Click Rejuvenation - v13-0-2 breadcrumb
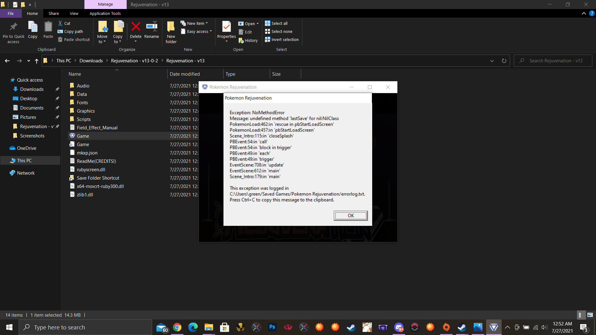This screenshot has width=596, height=335. 134,60
